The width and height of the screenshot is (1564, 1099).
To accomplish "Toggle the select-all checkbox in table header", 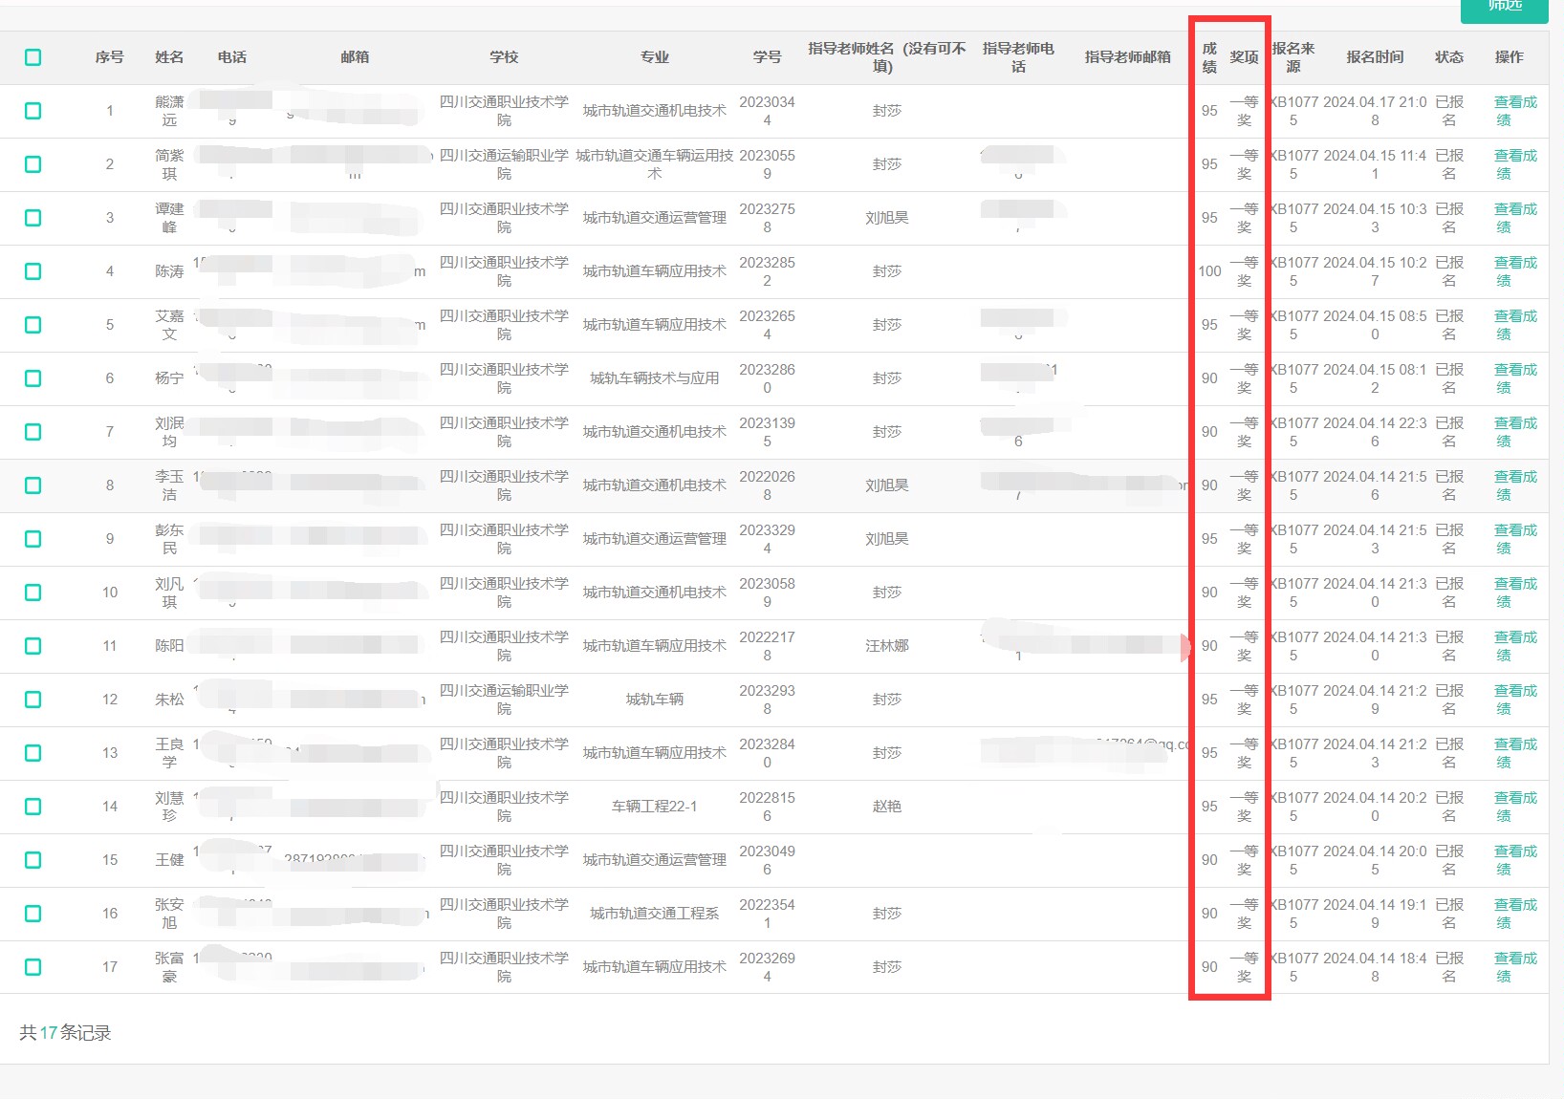I will pyautogui.click(x=33, y=57).
